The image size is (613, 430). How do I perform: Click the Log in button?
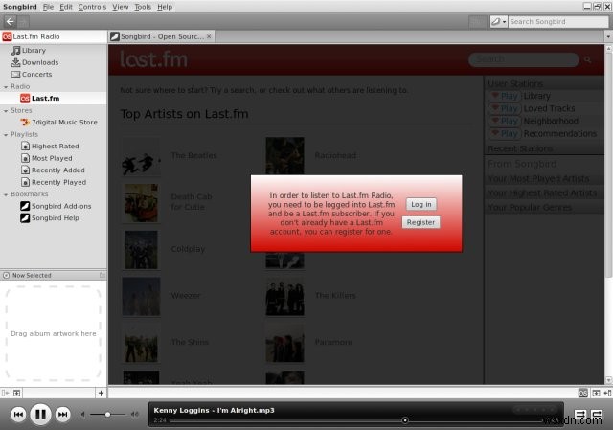421,204
